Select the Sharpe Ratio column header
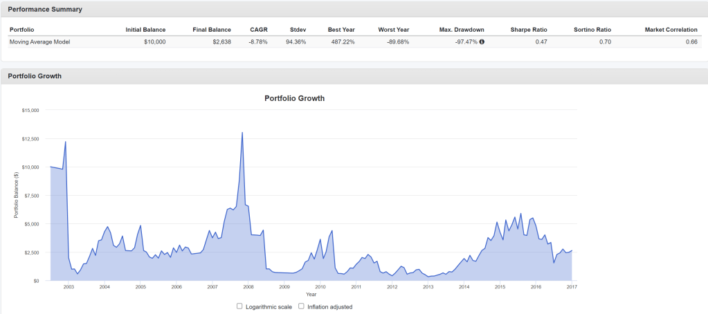 click(529, 30)
